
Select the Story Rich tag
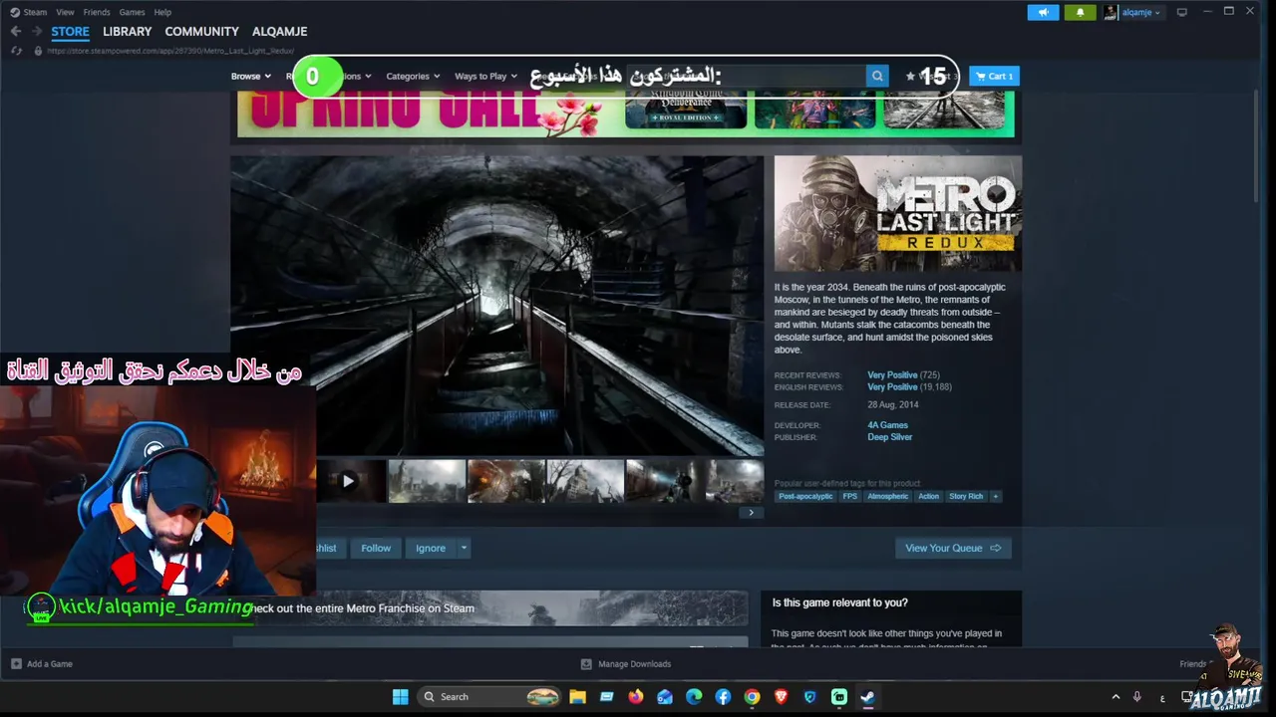click(965, 496)
